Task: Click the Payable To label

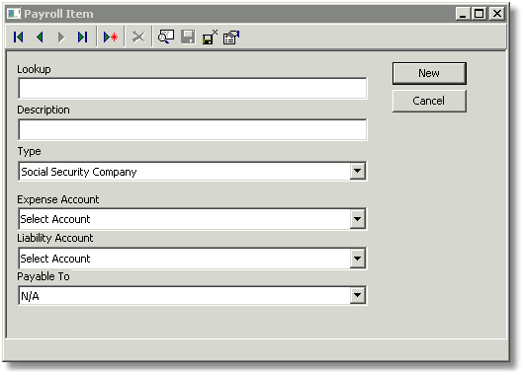Action: [44, 276]
